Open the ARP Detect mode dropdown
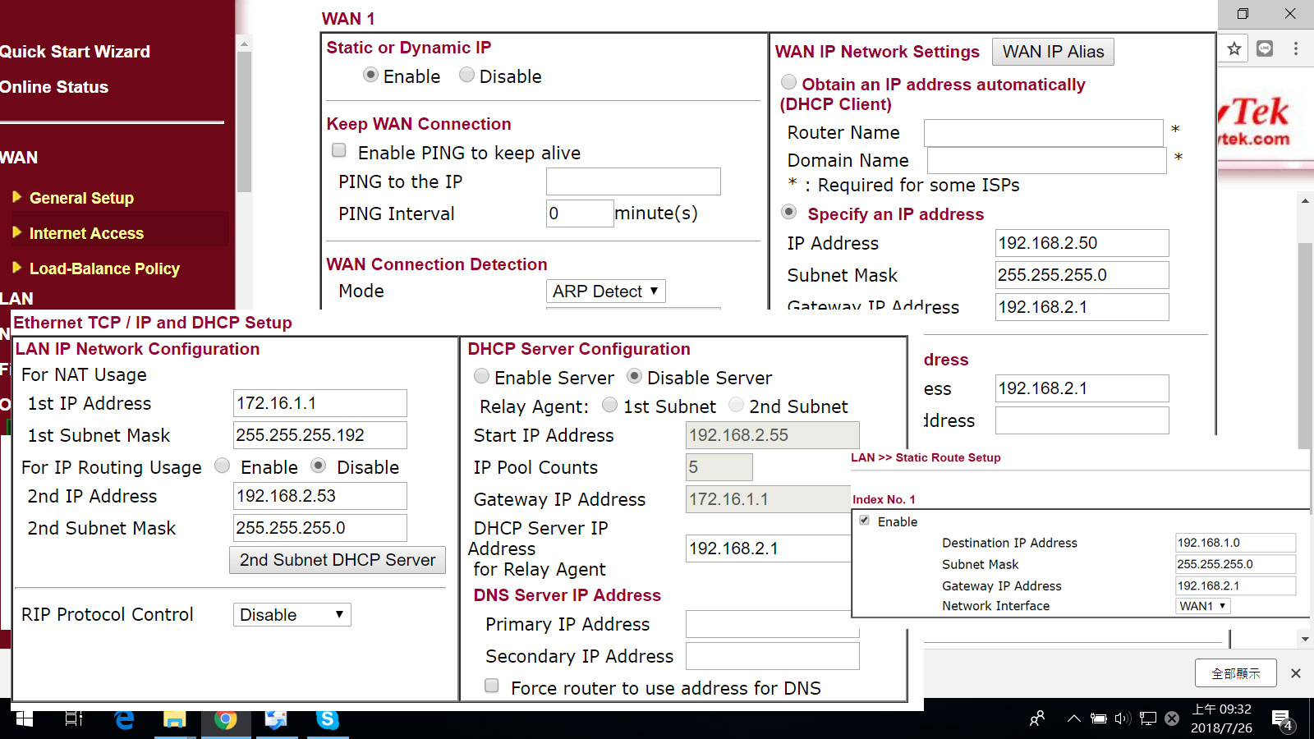This screenshot has height=739, width=1314. 605,291
